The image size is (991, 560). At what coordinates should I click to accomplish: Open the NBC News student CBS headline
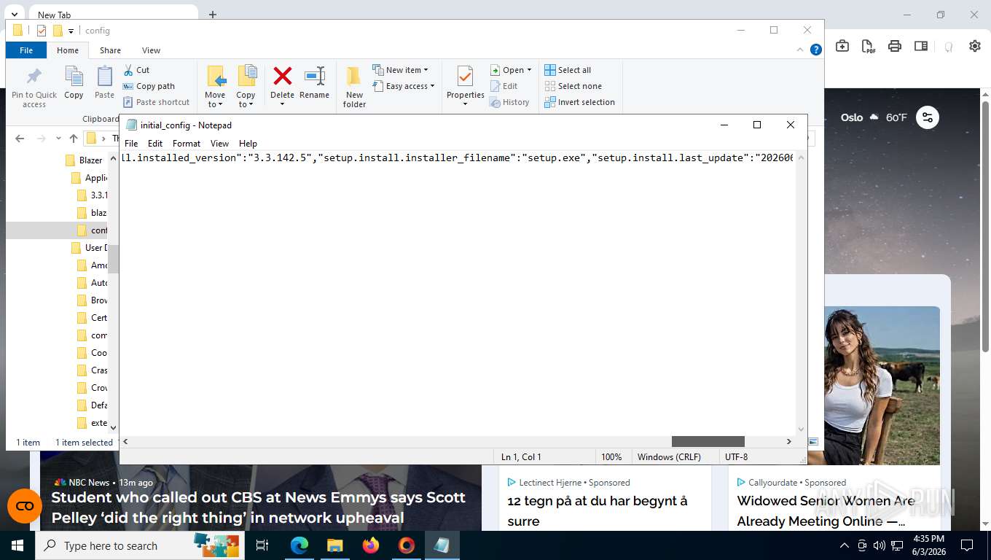point(258,507)
